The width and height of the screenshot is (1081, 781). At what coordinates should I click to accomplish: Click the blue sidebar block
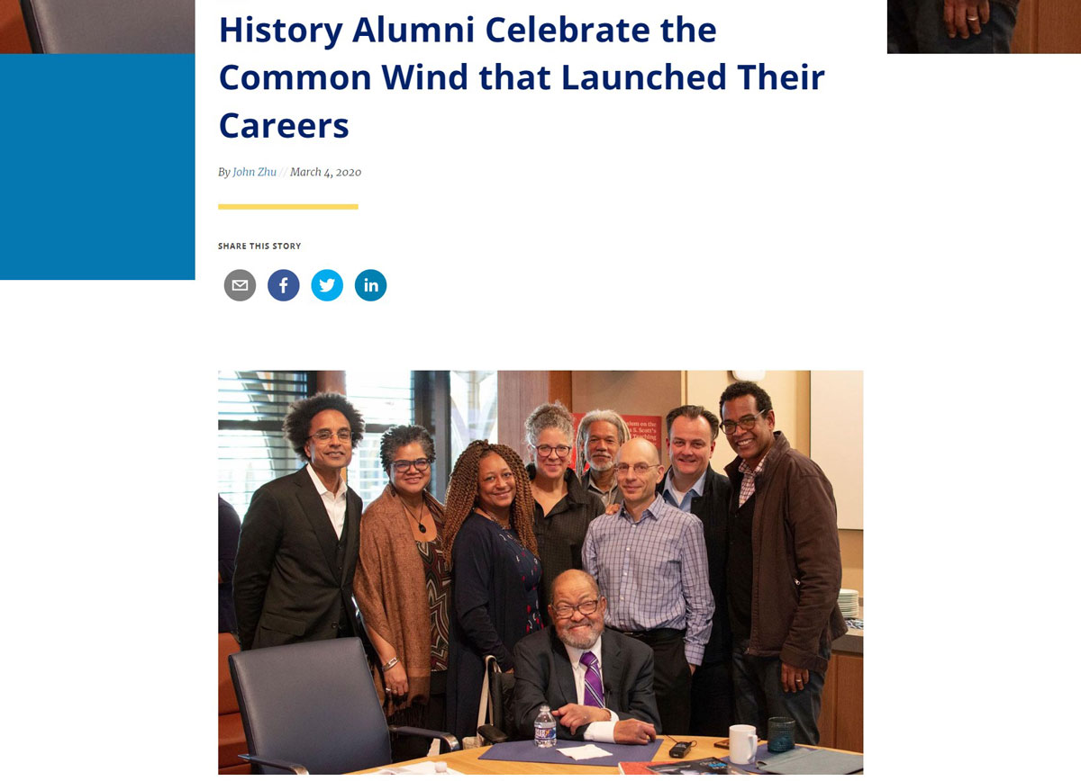pyautogui.click(x=97, y=166)
